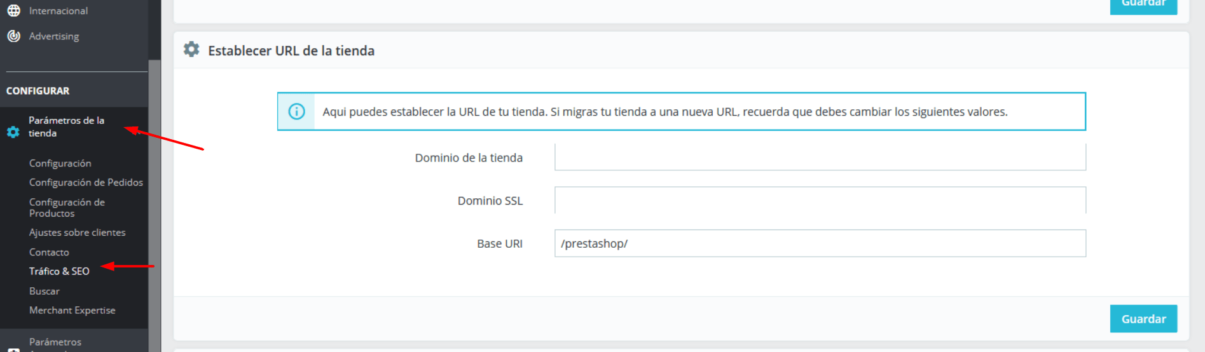Click the Dominio SSL label
The image size is (1205, 352).
490,201
